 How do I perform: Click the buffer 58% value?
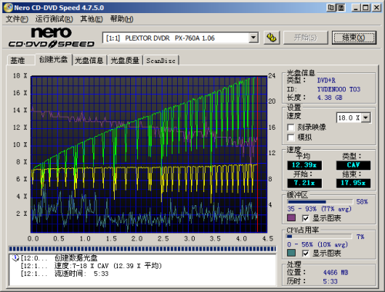click(362, 202)
